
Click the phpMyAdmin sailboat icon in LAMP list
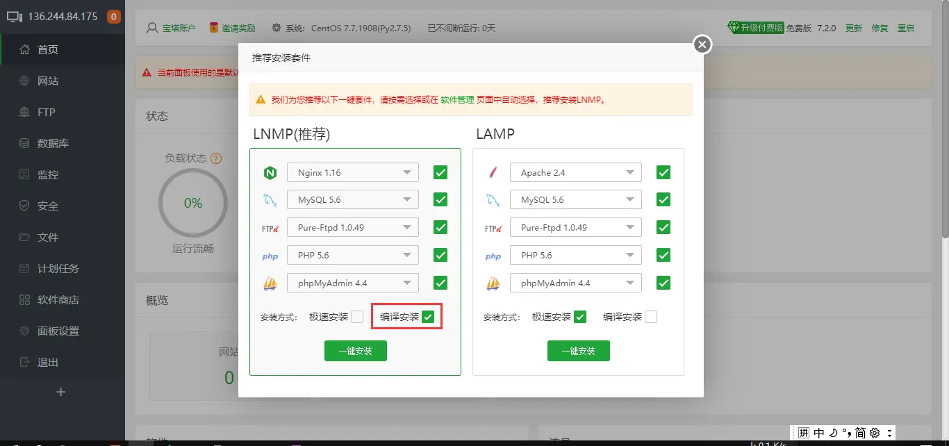(x=493, y=283)
